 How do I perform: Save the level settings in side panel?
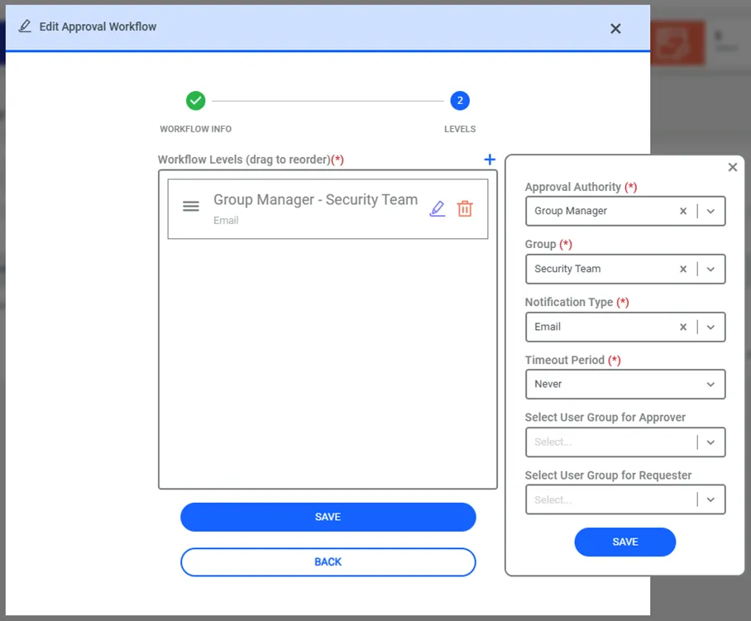click(x=625, y=542)
